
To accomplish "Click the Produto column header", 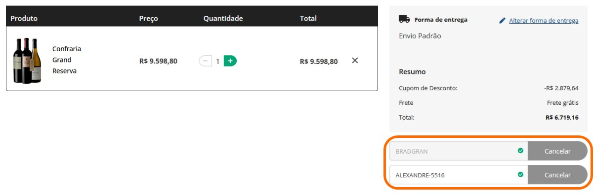I will coord(24,18).
